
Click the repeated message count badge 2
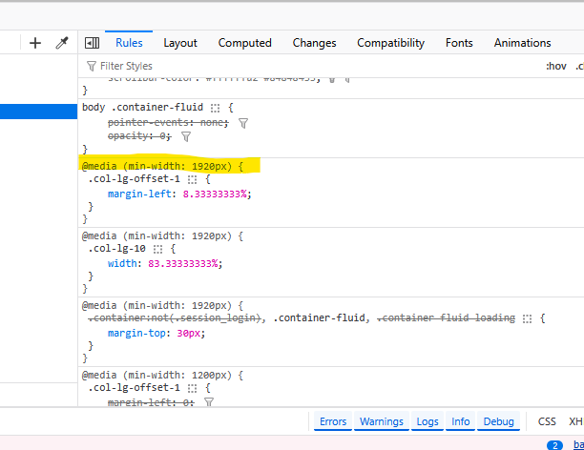point(554,445)
